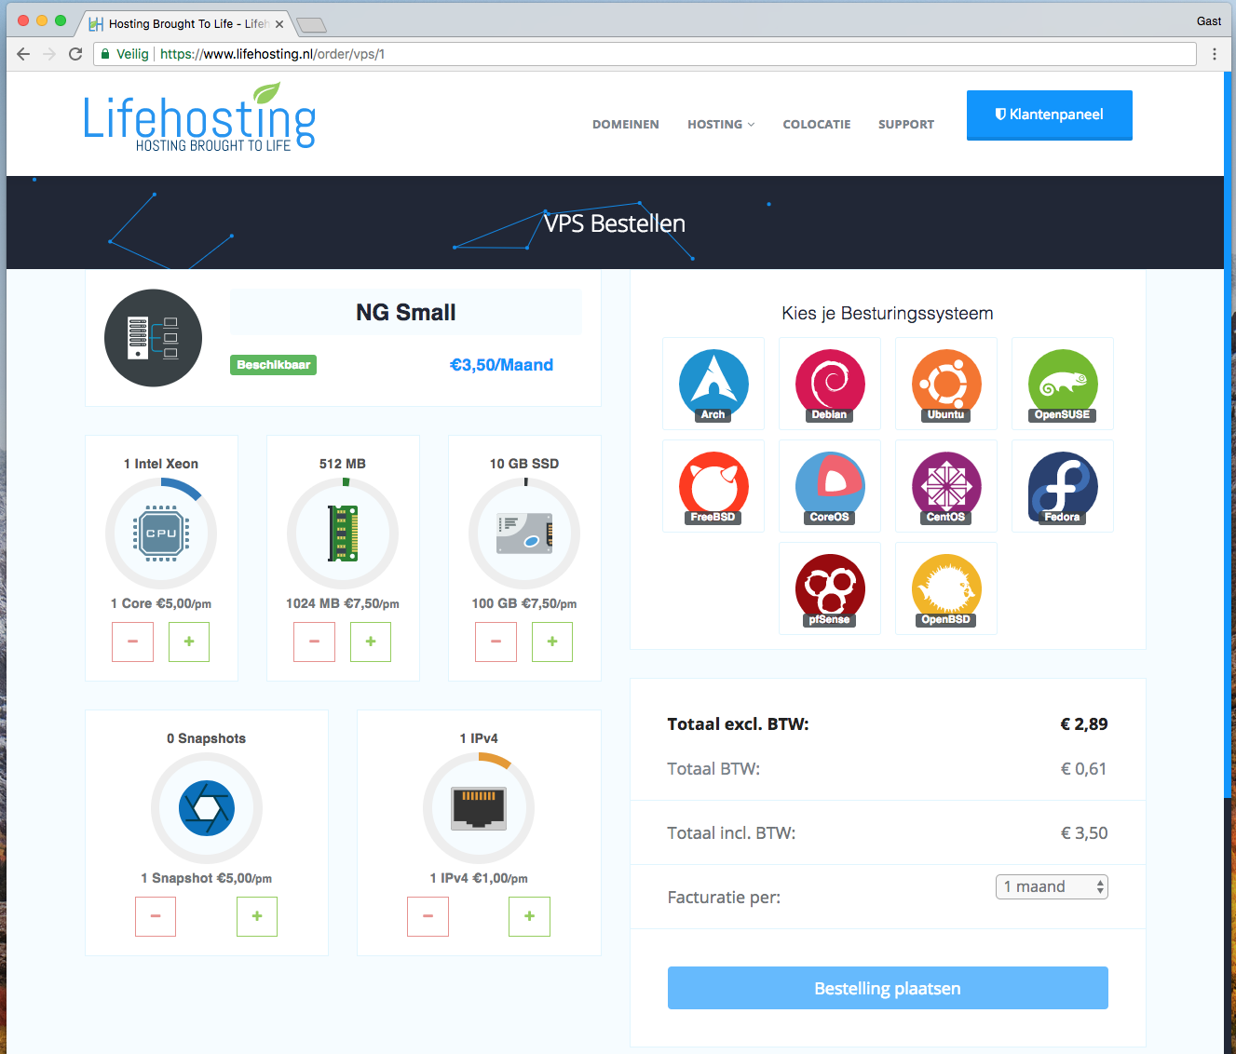Click the Totaal excl. BTW amount € 2,89
The height and width of the screenshot is (1054, 1236).
[1084, 724]
